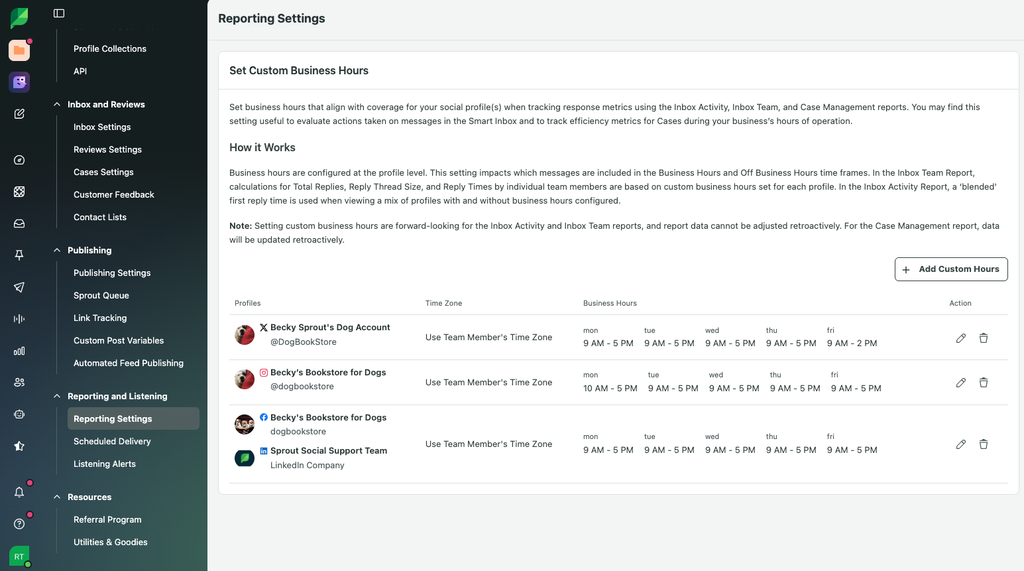Open the Compose pencil icon in sidebar
1024x571 pixels.
[x=19, y=114]
